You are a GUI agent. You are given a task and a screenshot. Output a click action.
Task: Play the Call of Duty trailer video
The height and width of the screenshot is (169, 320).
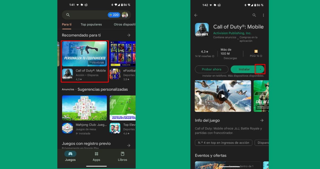pyautogui.click(x=223, y=96)
